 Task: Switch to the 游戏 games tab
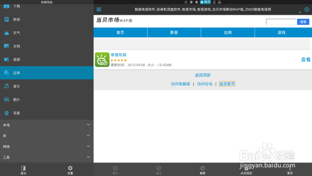pos(283,33)
